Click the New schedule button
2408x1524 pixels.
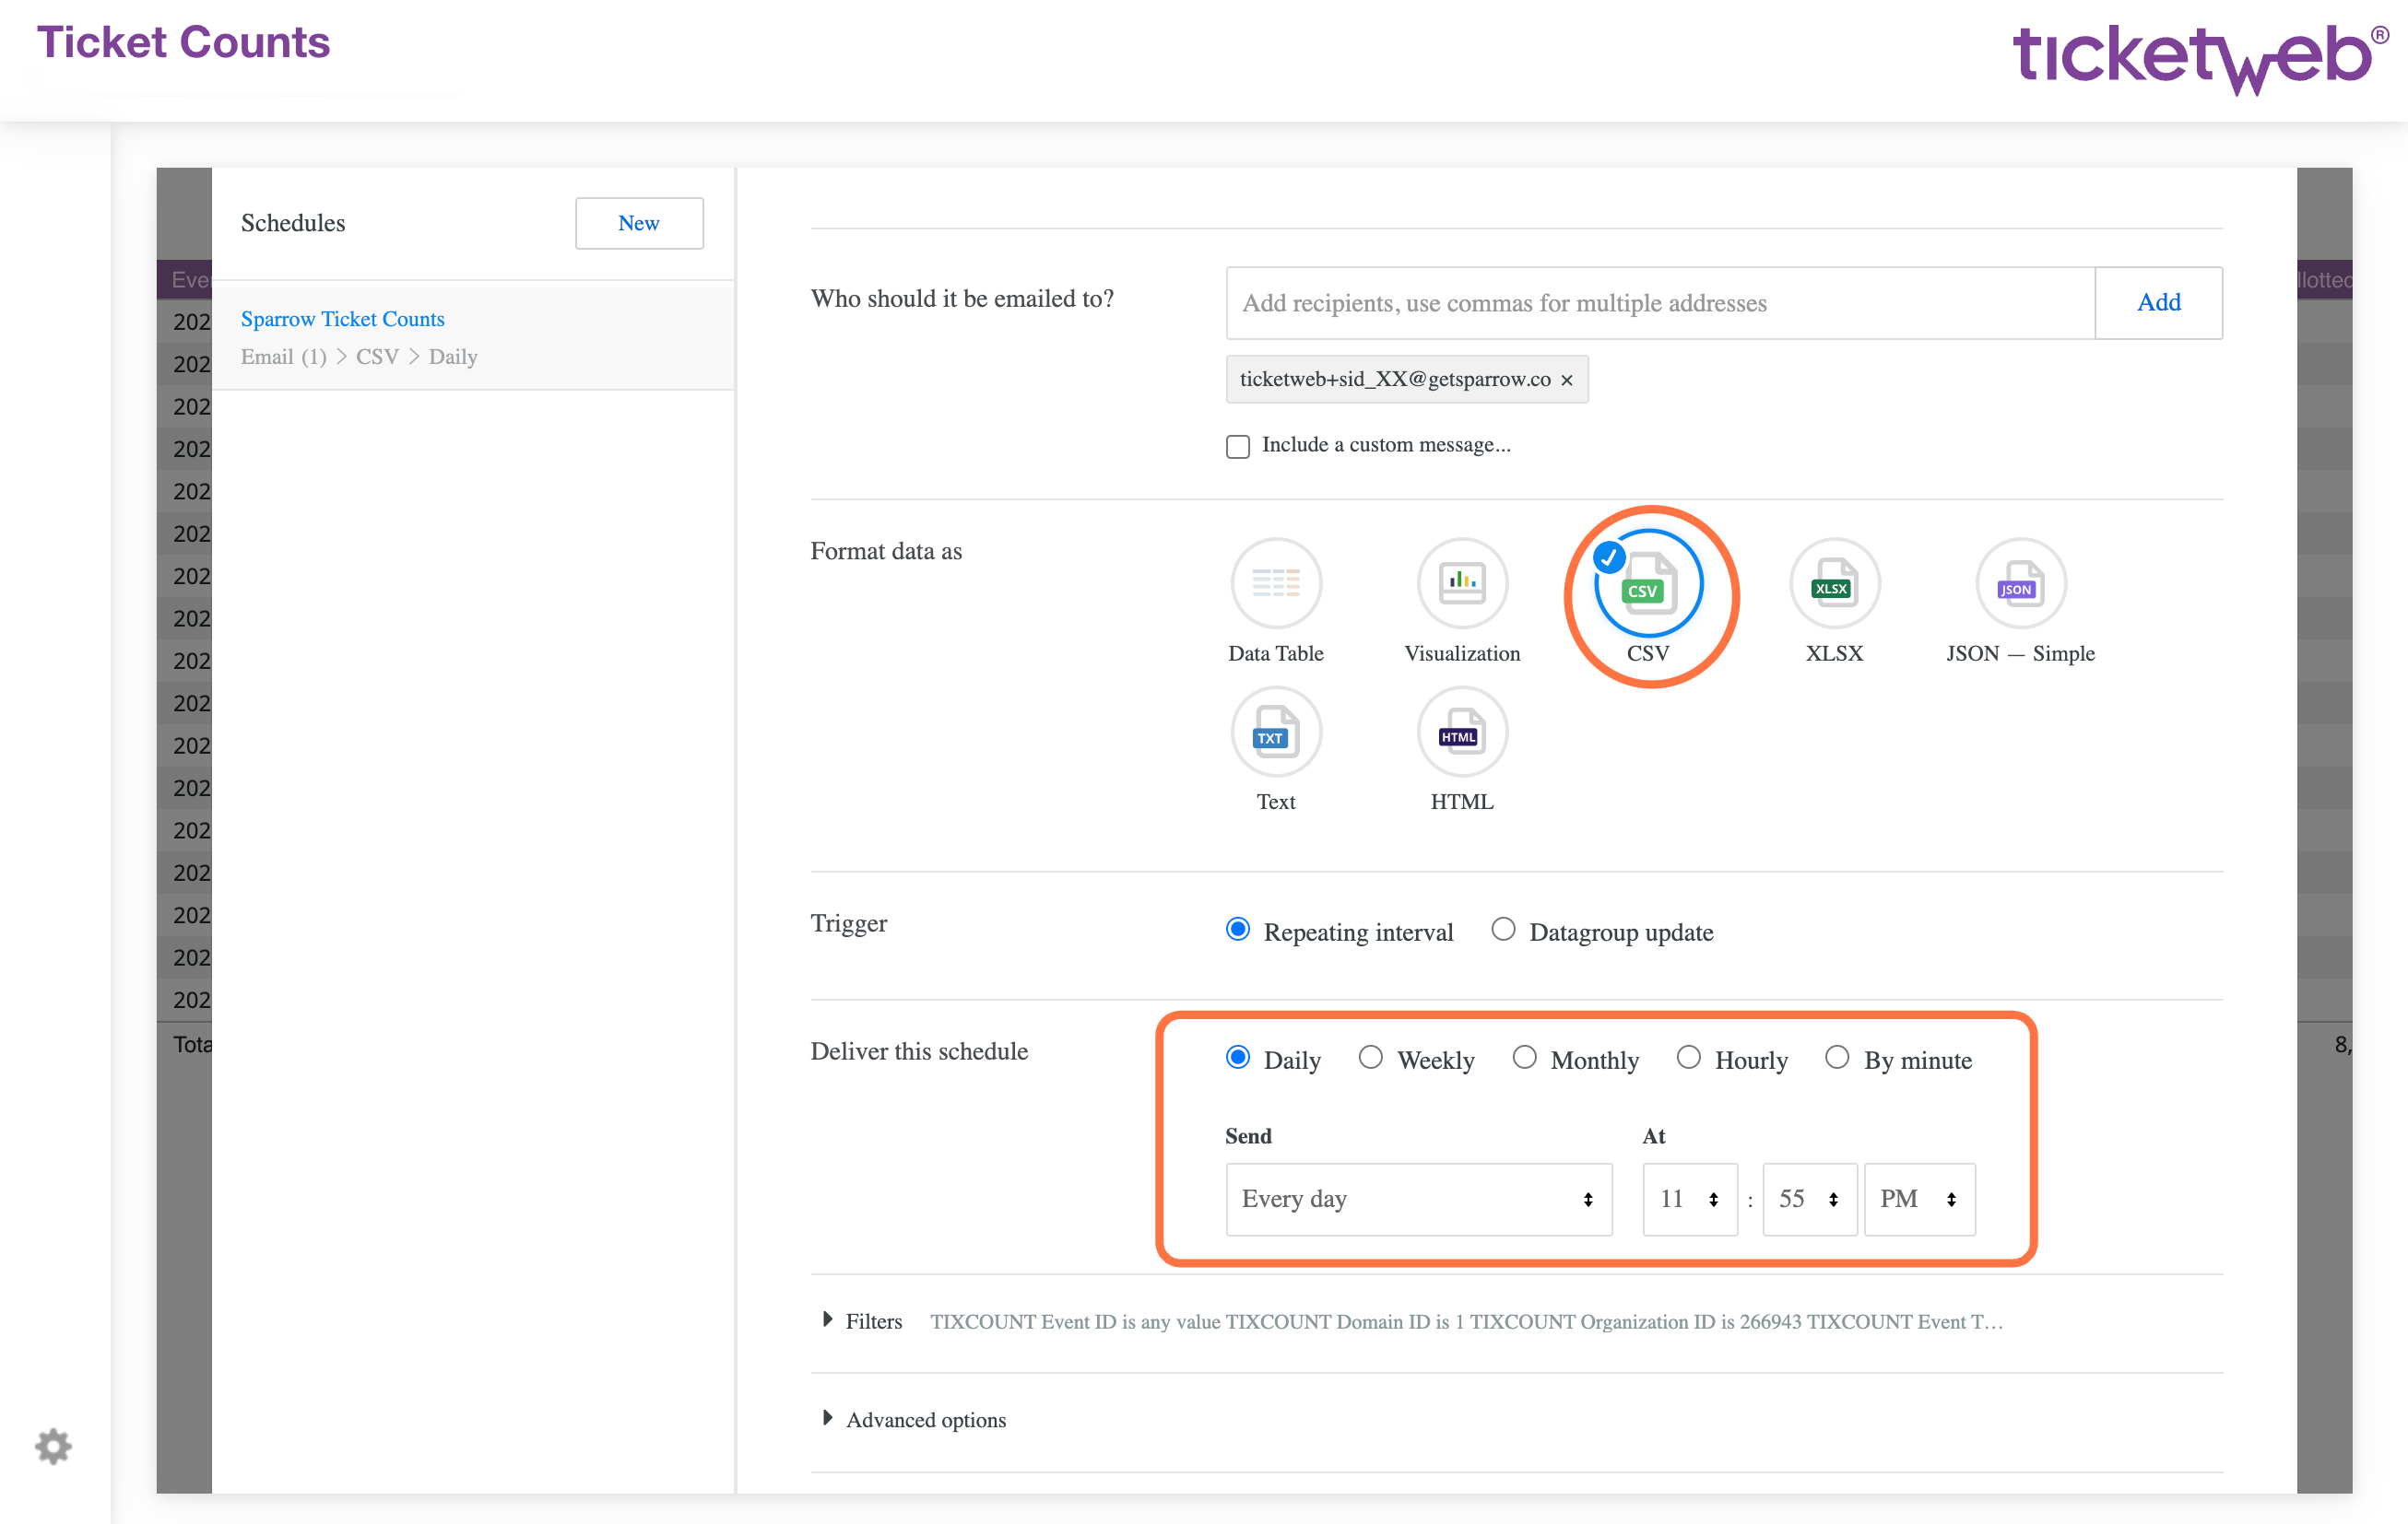(x=639, y=223)
